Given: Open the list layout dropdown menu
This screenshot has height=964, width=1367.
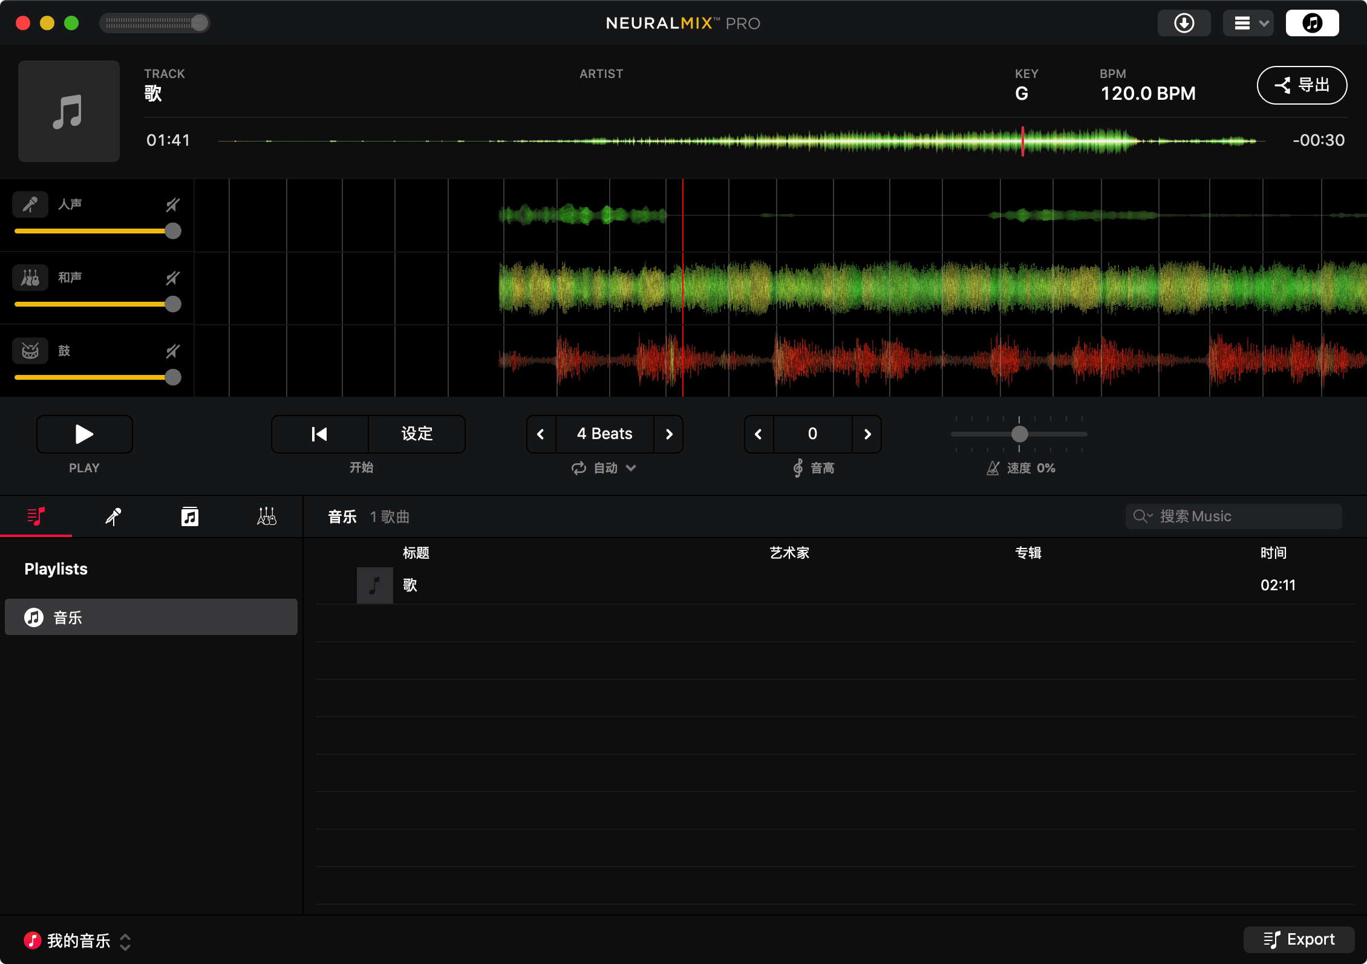Looking at the screenshot, I should (1248, 23).
